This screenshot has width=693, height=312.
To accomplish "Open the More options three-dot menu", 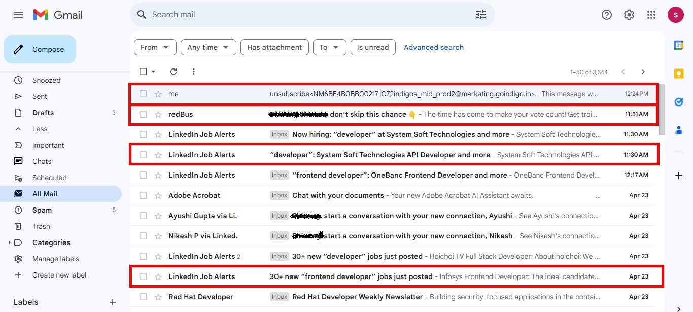I will coord(193,72).
